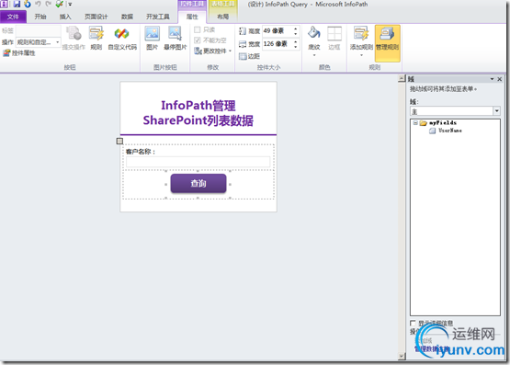Click the table selection handle on form
510x365 pixels.
pyautogui.click(x=119, y=141)
